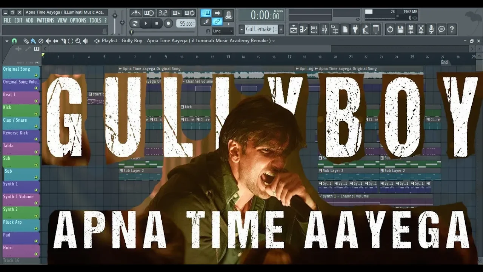Click the song position slider
483x272 pixels.
[163, 32]
